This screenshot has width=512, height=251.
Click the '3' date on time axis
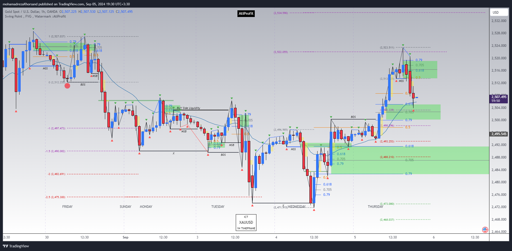(198, 237)
